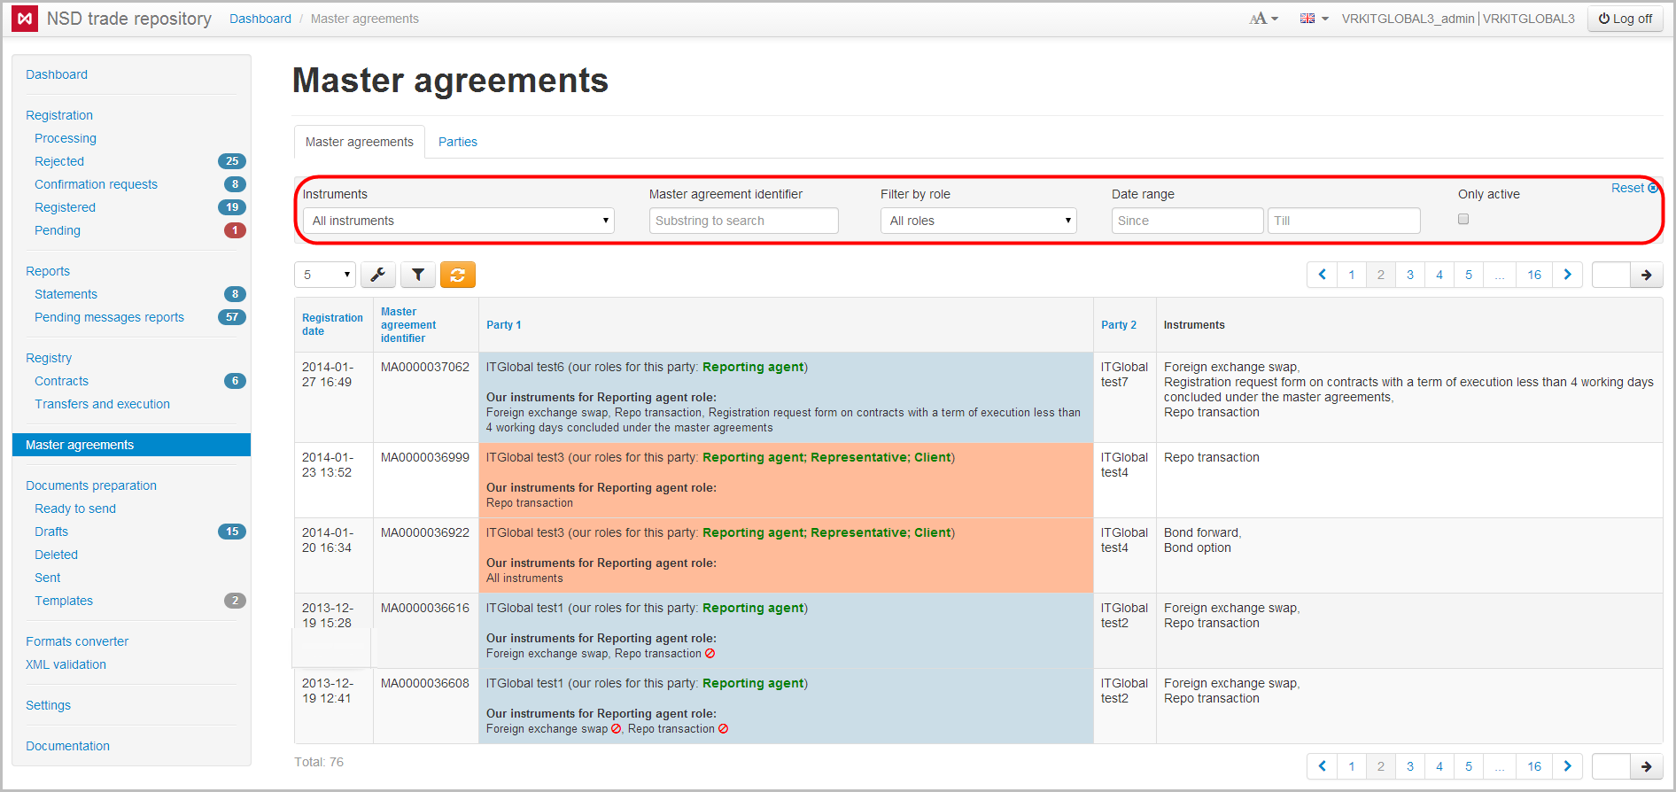
Task: Click the NSD logo icon
Action: 25,19
